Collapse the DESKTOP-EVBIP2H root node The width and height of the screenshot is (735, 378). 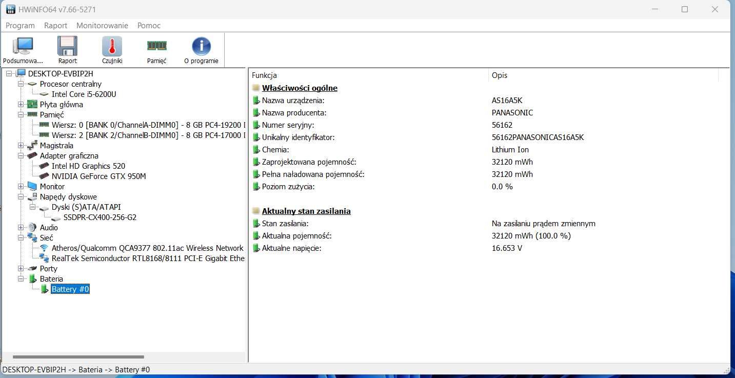[9, 74]
